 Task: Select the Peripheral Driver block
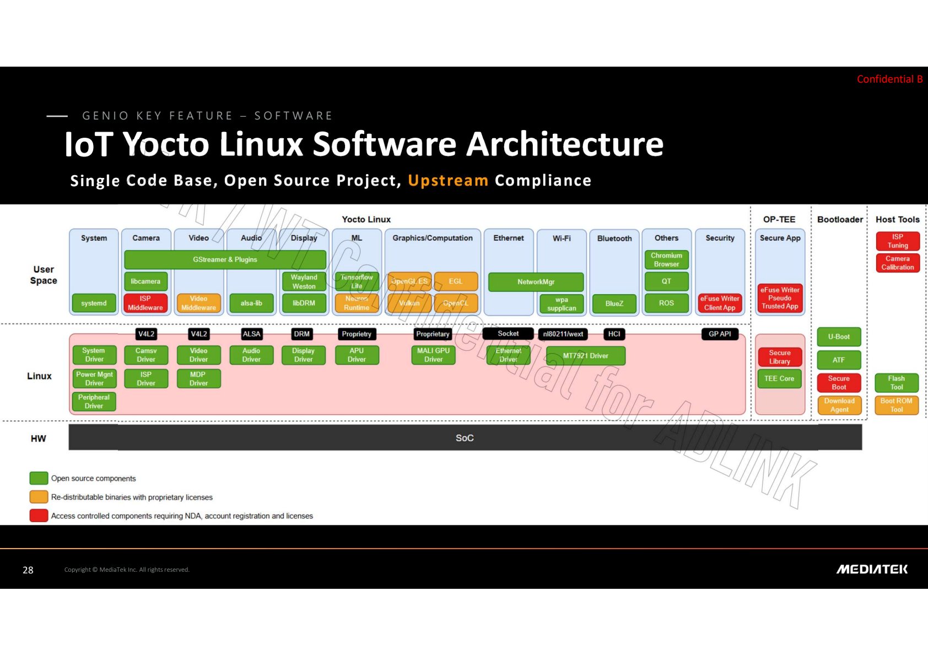click(x=94, y=402)
